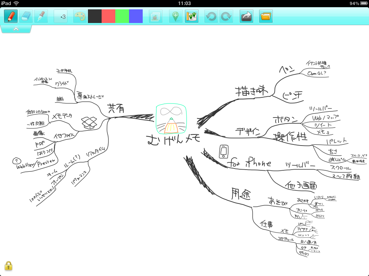Choose the red color swatch
The height and width of the screenshot is (276, 369).
click(108, 17)
